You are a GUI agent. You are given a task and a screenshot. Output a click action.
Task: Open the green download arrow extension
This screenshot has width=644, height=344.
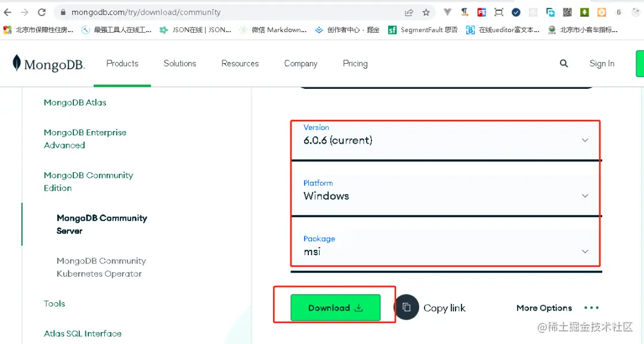click(584, 13)
